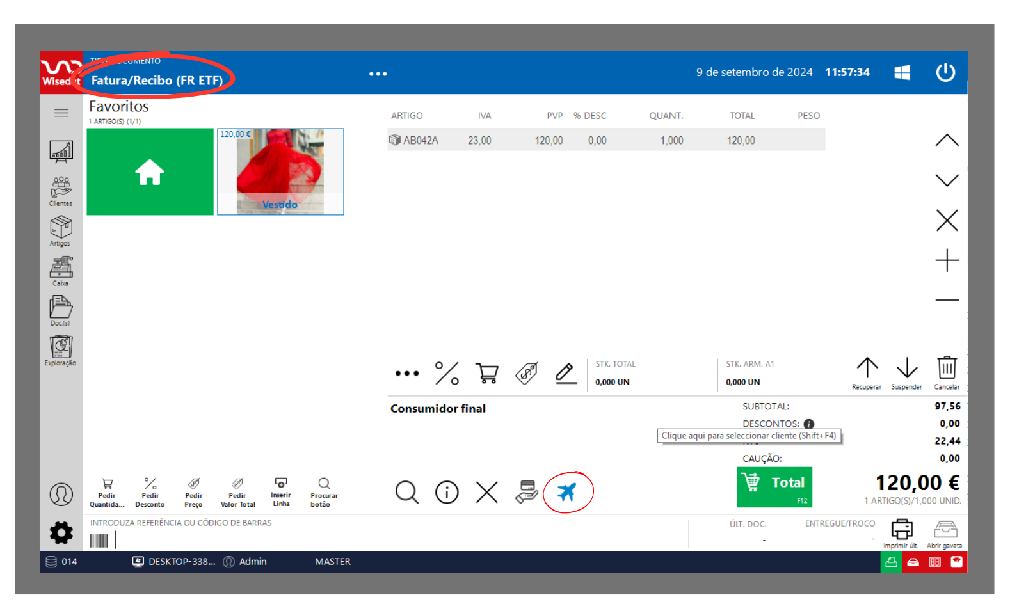Select the Vestido product thumbnail
Screen dimensions: 1010x611
280,171
